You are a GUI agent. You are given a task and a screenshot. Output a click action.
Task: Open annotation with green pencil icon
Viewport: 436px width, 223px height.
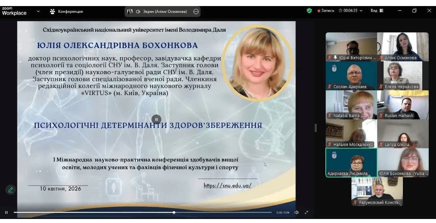[x=10, y=190]
